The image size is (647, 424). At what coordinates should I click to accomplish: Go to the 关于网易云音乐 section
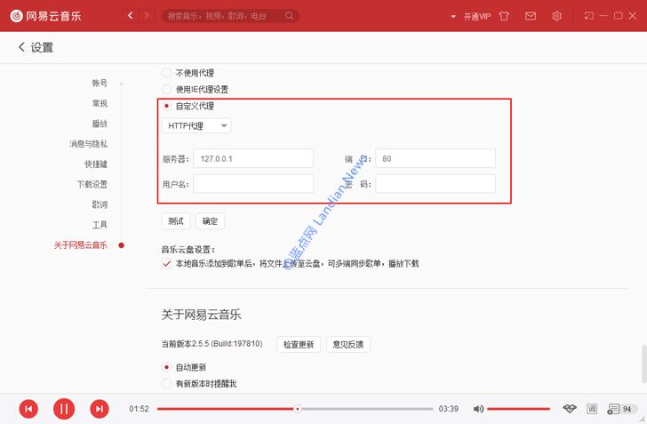81,244
